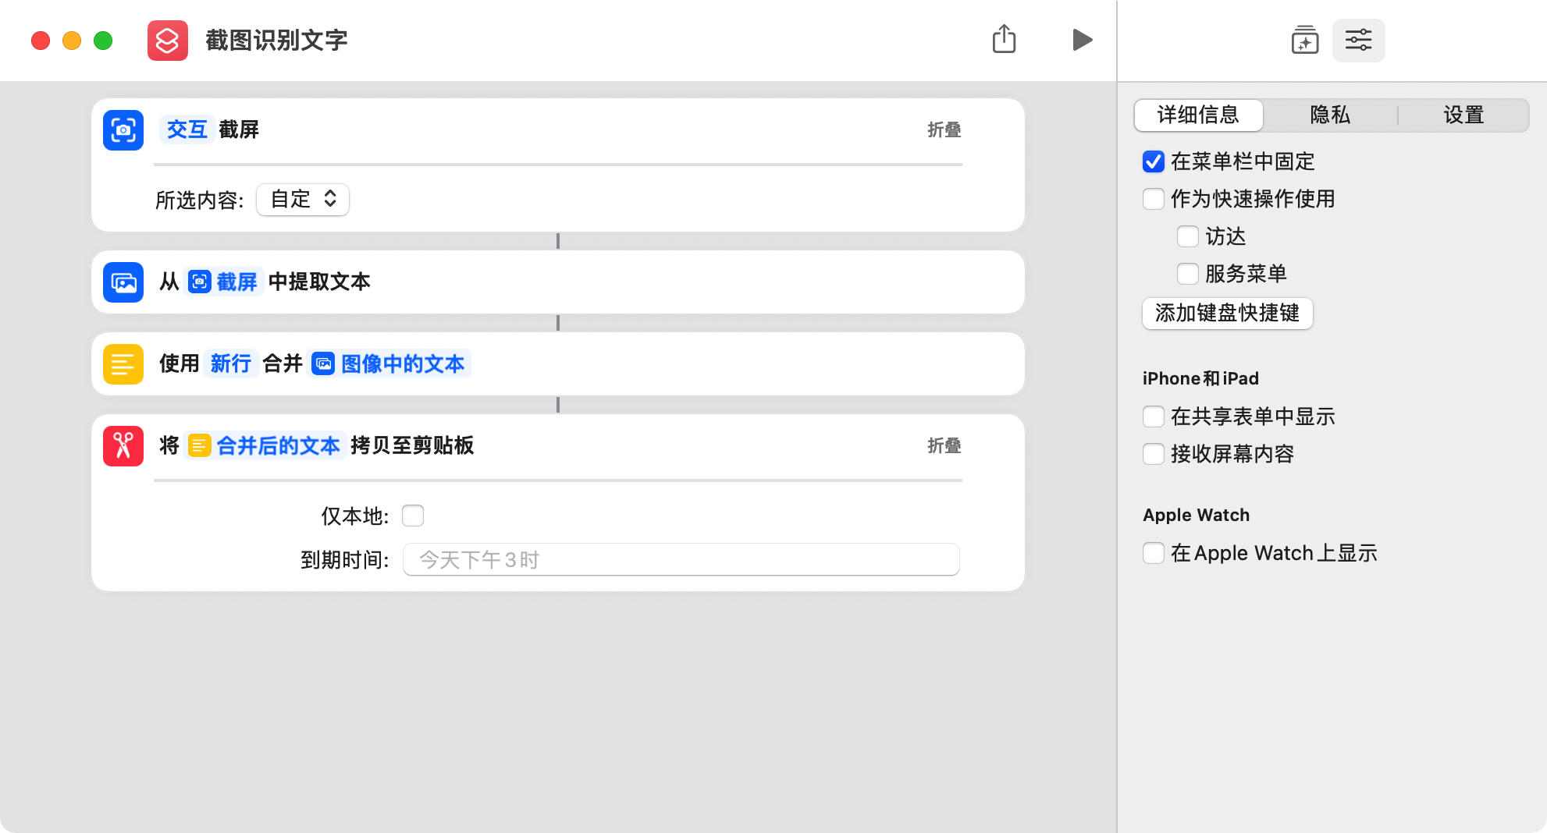Open the action library panel icon

1303,40
